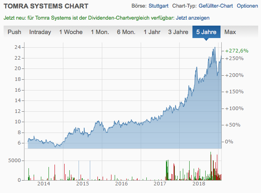Click the 2018 x-axis year label
This screenshot has width=261, height=193.
pos(199,184)
